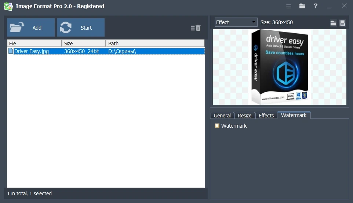Start the image conversion

tap(81, 27)
